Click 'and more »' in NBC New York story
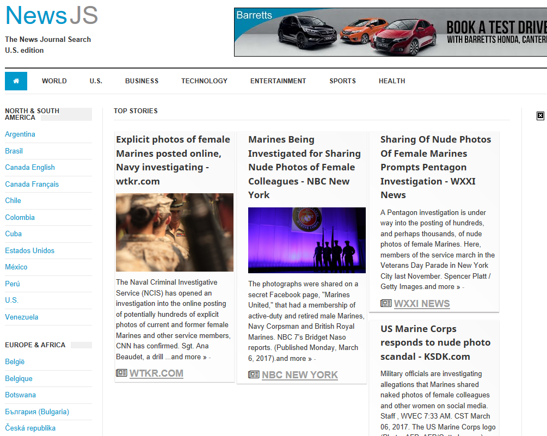The width and height of the screenshot is (547, 436). coord(294,359)
